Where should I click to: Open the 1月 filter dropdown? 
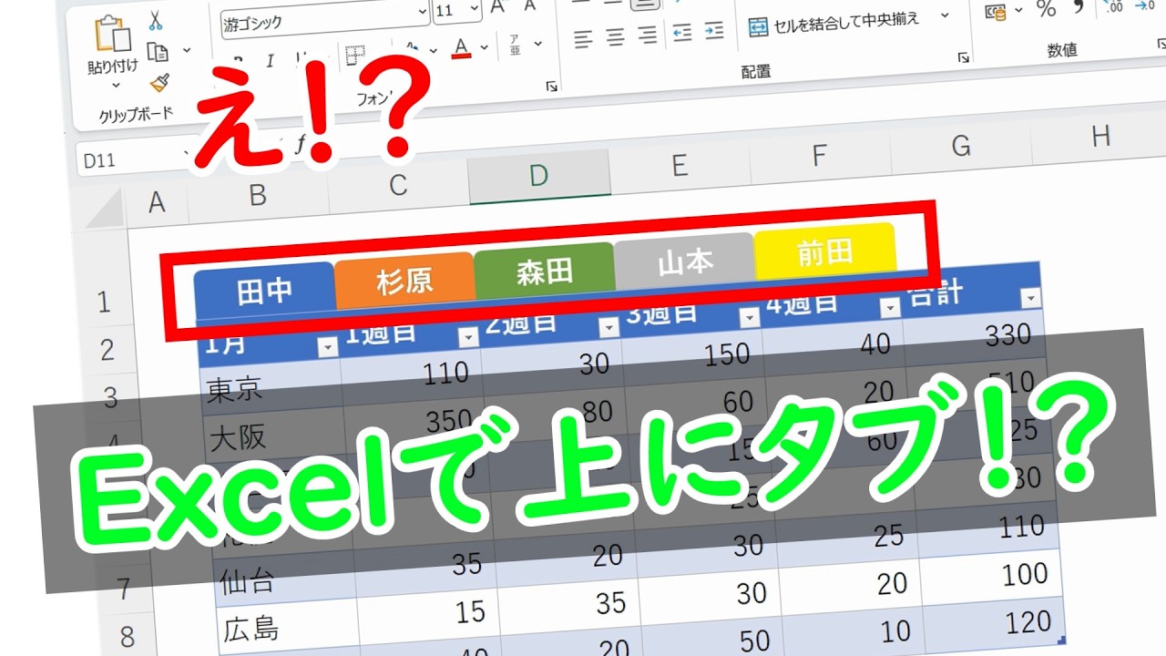[x=326, y=347]
